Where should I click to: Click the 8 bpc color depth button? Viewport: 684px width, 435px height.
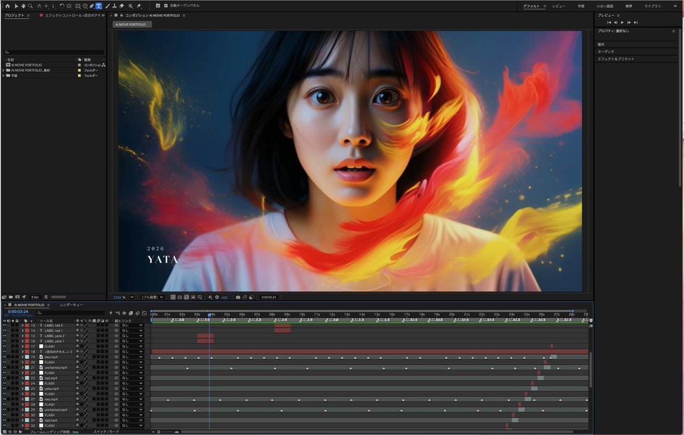pyautogui.click(x=35, y=297)
